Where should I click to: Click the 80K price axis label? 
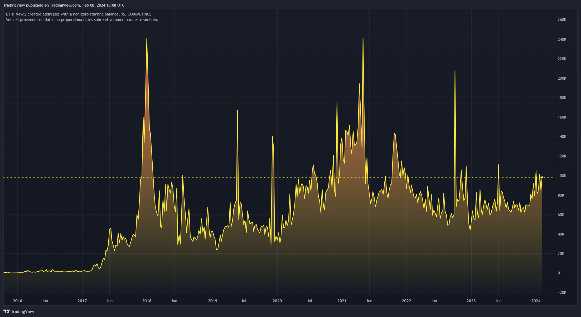[561, 195]
